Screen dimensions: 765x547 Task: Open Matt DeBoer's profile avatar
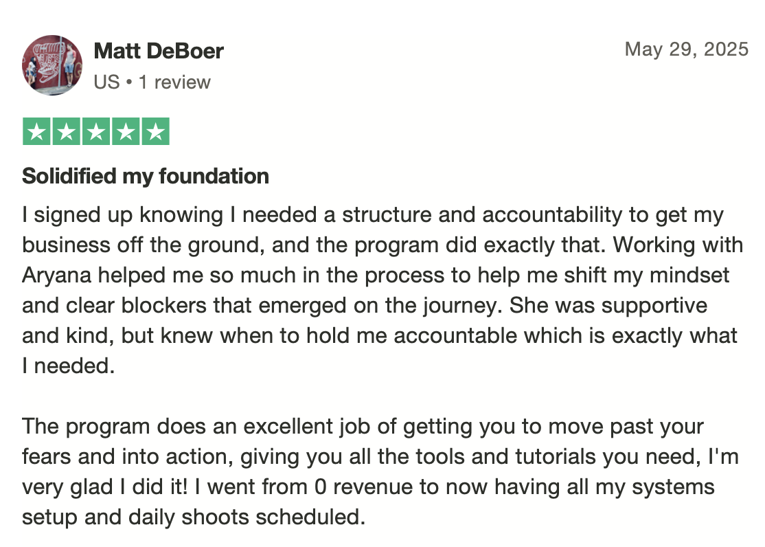click(52, 65)
